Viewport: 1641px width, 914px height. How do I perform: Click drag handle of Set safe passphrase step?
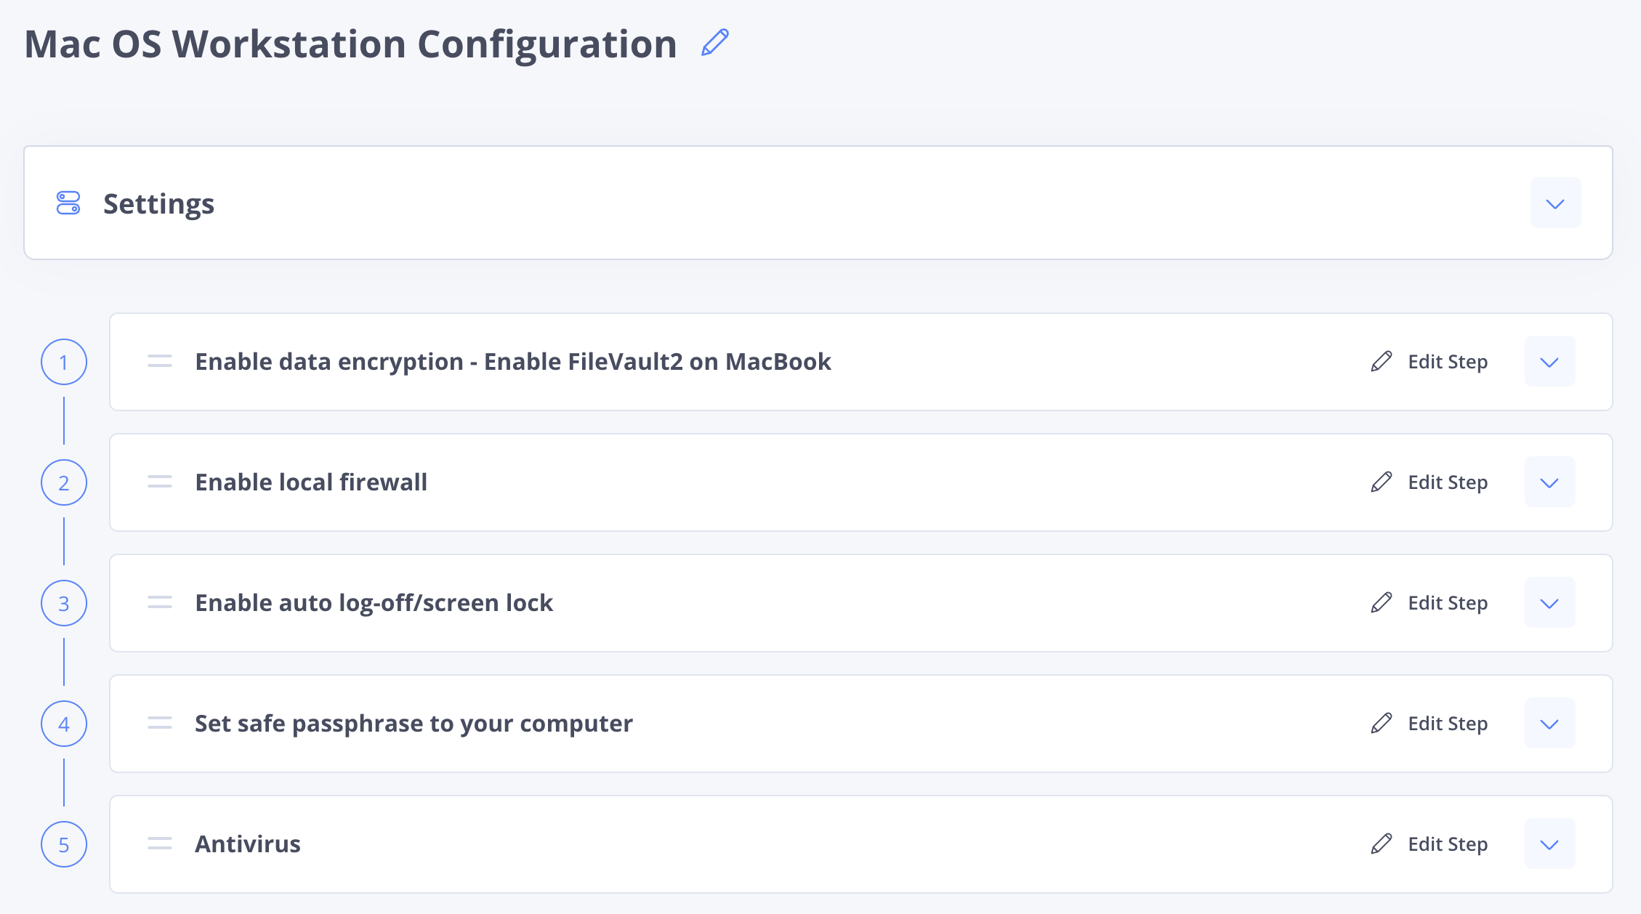(x=160, y=723)
